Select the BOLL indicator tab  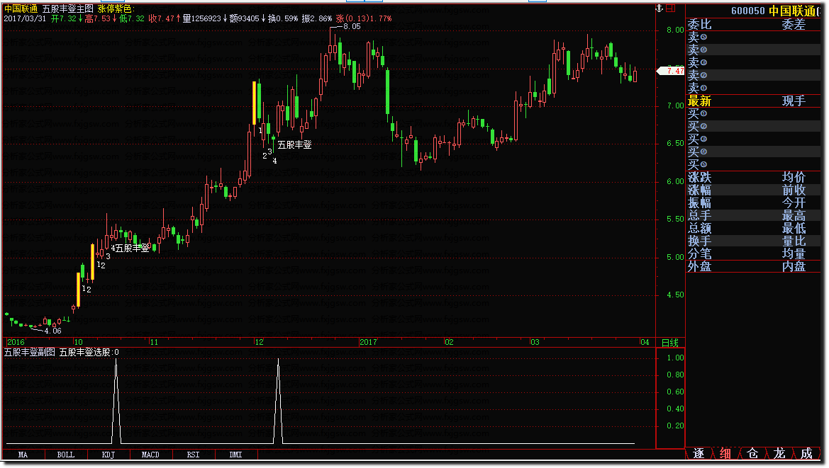click(65, 455)
